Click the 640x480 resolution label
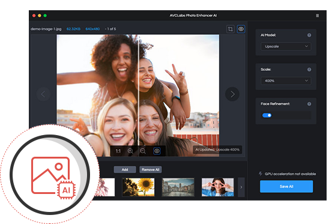329x224 pixels. (x=92, y=29)
